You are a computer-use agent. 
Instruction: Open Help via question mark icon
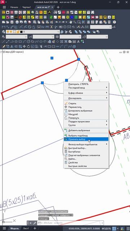[114, 22]
